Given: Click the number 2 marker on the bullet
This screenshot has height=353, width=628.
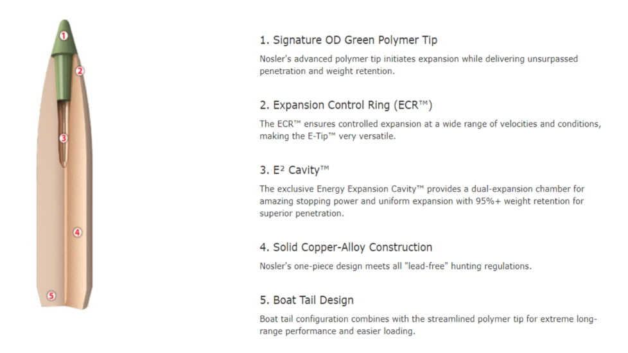Looking at the screenshot, I should tap(80, 71).
